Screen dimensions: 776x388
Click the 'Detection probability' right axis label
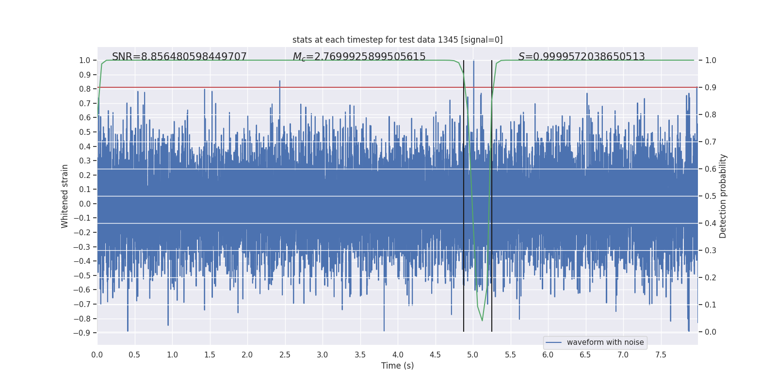pyautogui.click(x=723, y=196)
